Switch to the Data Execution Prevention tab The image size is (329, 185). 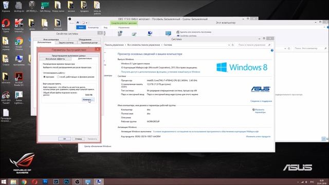pyautogui.click(x=68, y=56)
